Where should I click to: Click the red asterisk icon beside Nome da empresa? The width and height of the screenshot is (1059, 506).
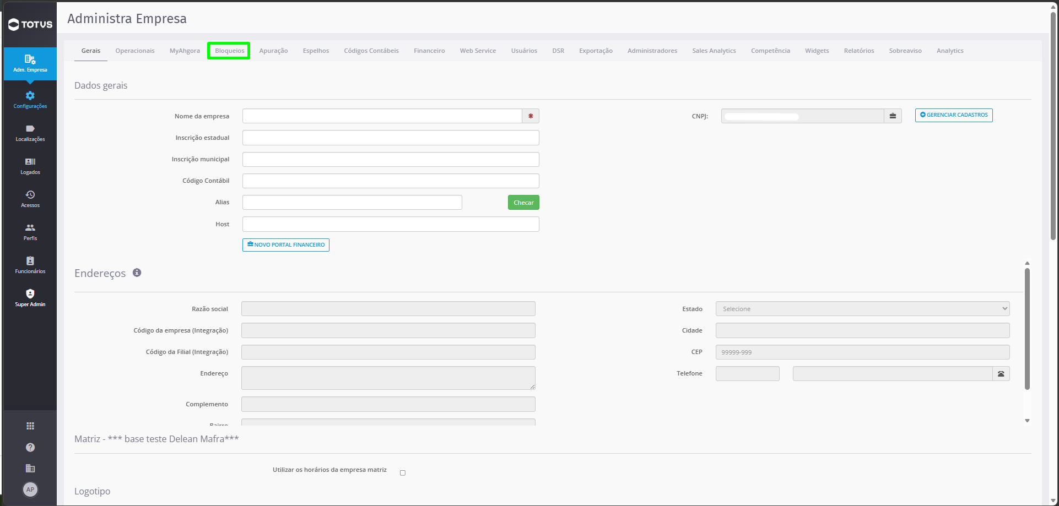531,116
